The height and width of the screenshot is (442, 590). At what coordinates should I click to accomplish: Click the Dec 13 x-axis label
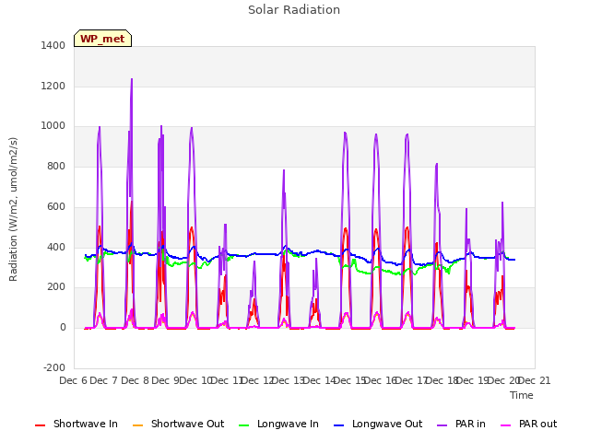tap(289, 380)
